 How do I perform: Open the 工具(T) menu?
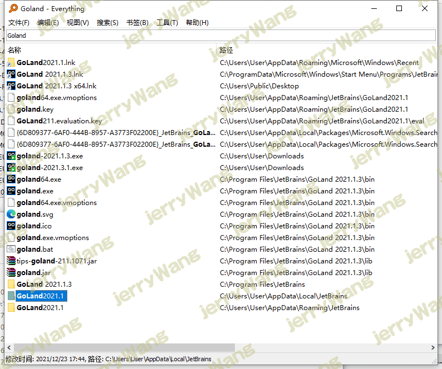(166, 23)
